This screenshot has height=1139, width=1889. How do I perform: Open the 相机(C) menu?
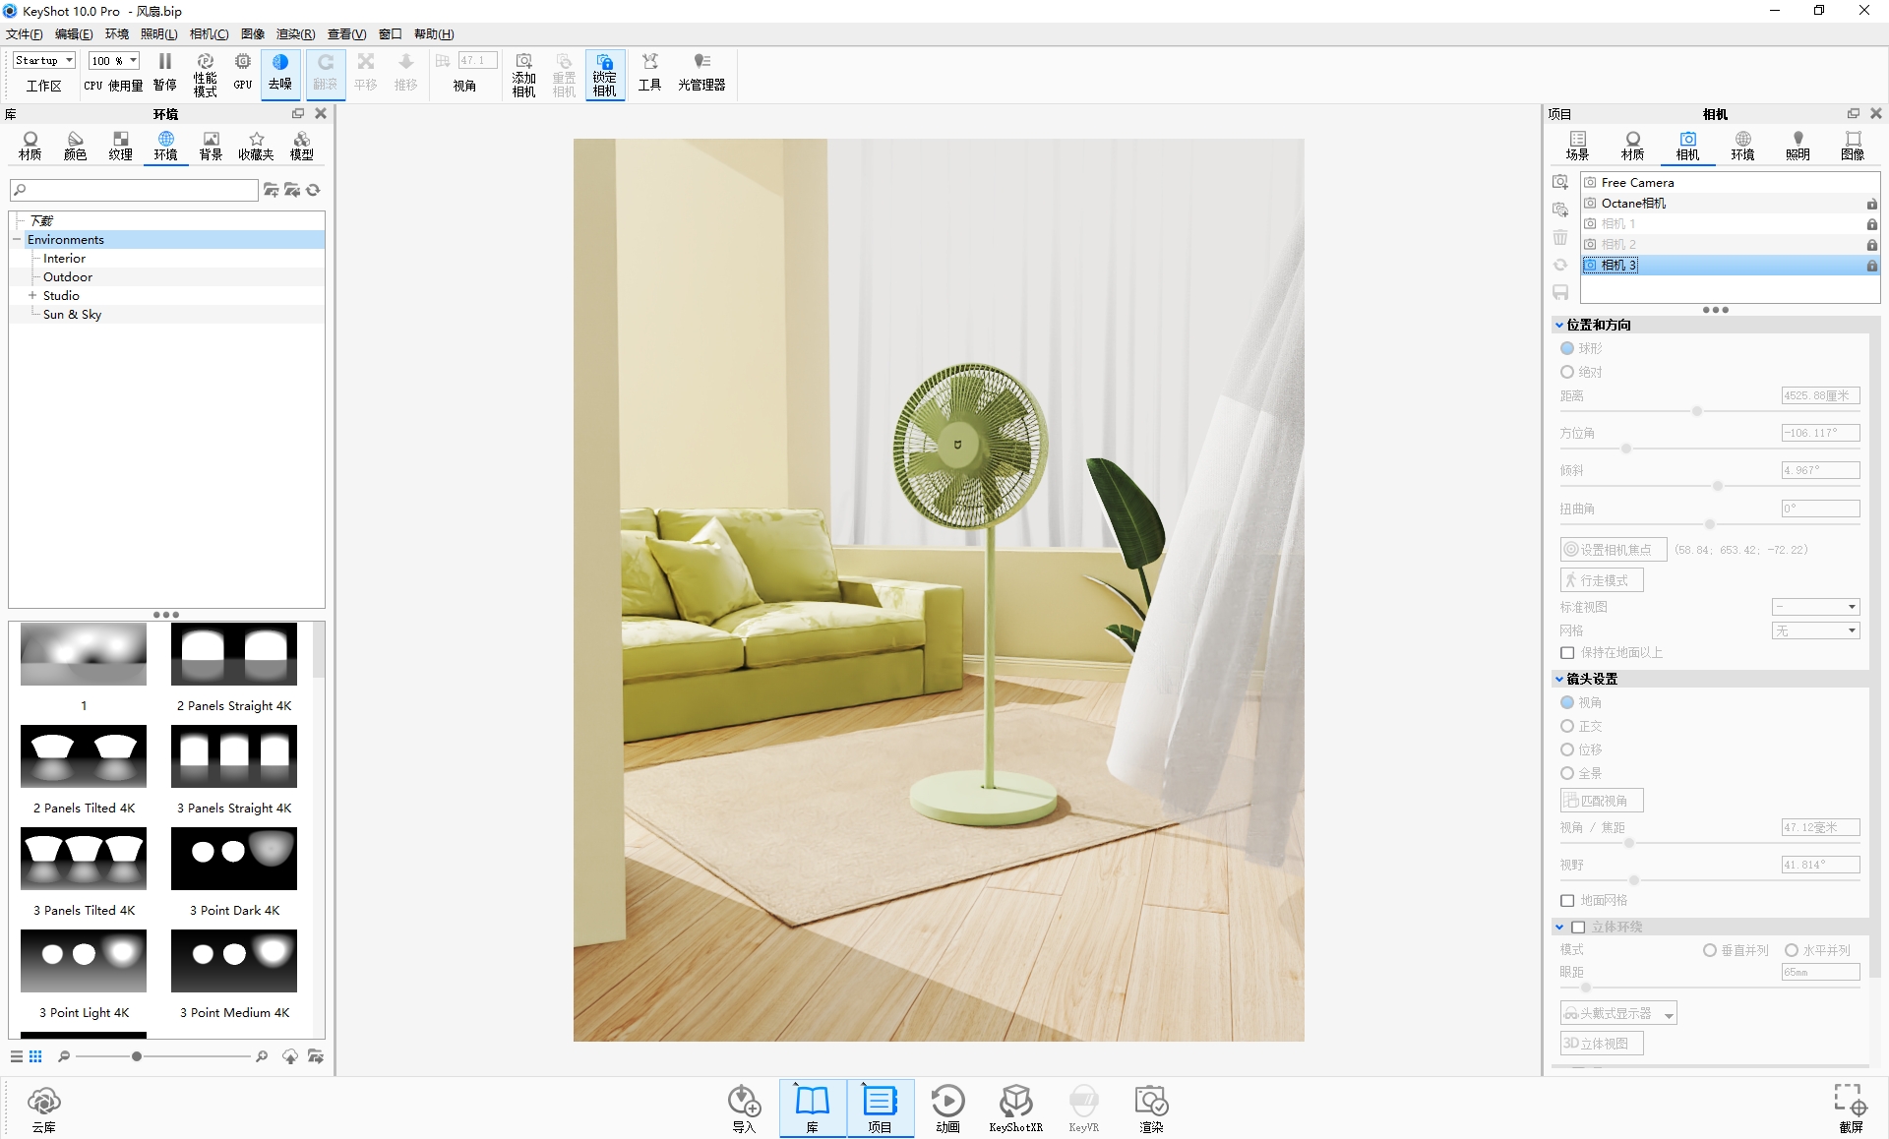pos(209,33)
